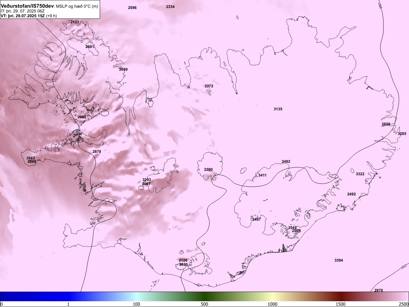
Task: Click the 2681 height label
Action: coord(90,47)
